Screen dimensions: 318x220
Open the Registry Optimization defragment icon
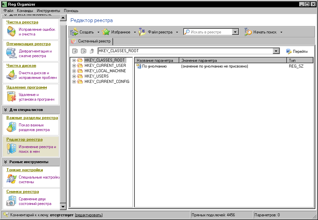coord(11,53)
